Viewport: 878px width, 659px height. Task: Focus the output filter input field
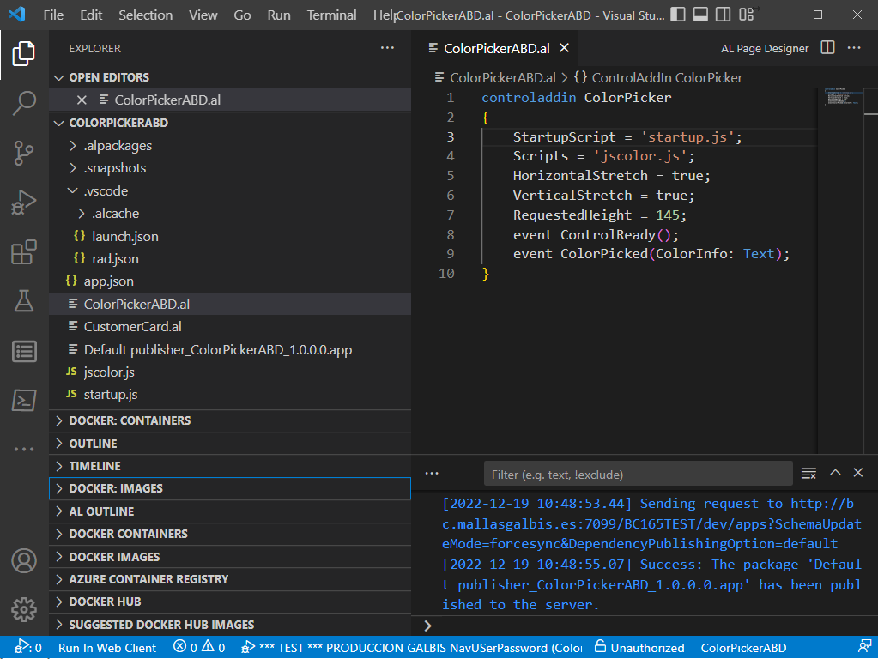click(639, 475)
